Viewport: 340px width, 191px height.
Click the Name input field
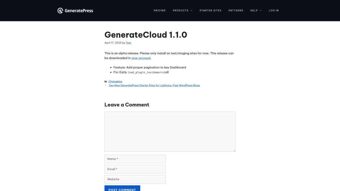(135, 159)
